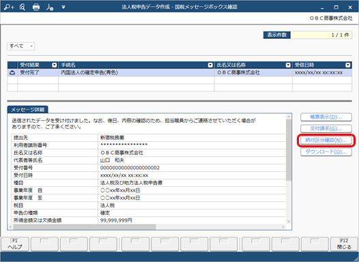Screen dimensions: 359x262
Task: Open the 受付結果 column filter arrow
Action: click(55, 65)
